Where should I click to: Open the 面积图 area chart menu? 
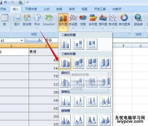[103, 22]
